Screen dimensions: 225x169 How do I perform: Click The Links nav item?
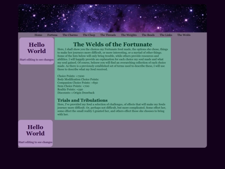pos(166,35)
